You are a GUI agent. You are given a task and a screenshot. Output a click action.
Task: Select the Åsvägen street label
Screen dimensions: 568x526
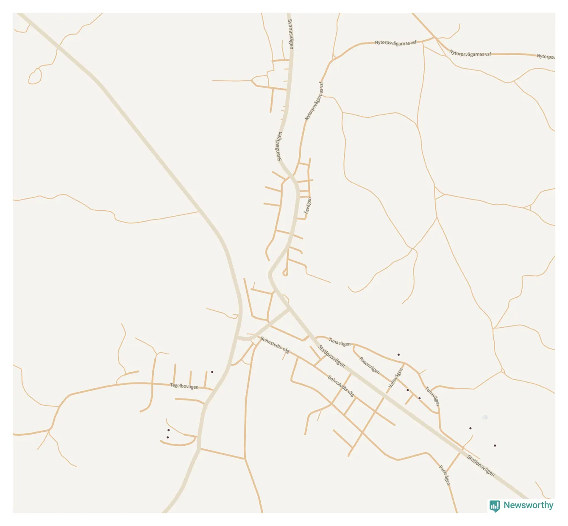(x=308, y=206)
